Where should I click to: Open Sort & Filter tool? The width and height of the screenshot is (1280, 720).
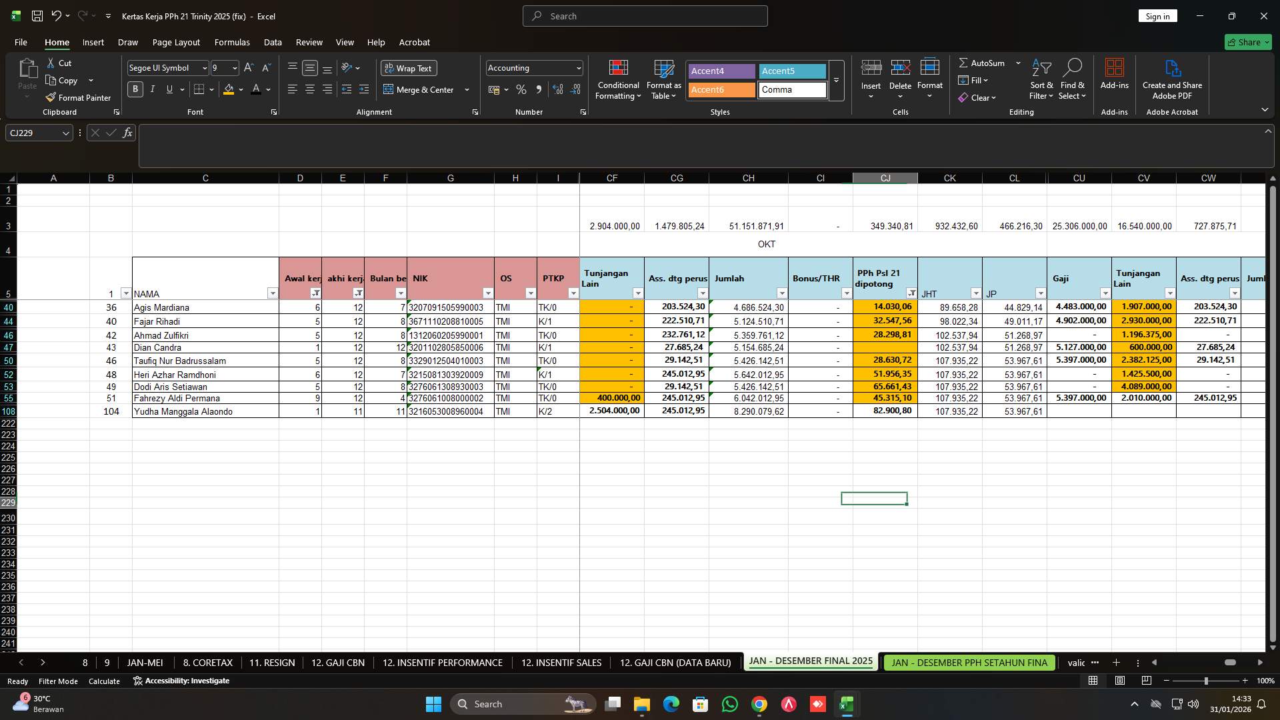1041,80
